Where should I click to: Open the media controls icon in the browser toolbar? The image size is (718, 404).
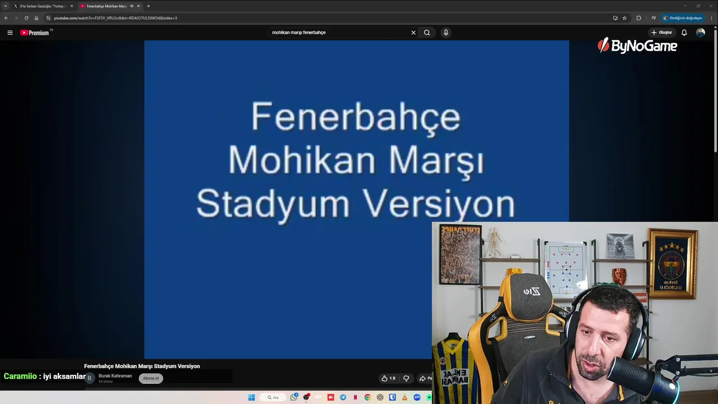653,18
